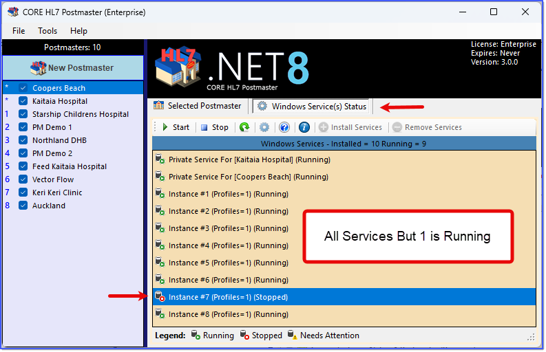Select Instance #1 (Profiles=1) row

click(344, 194)
